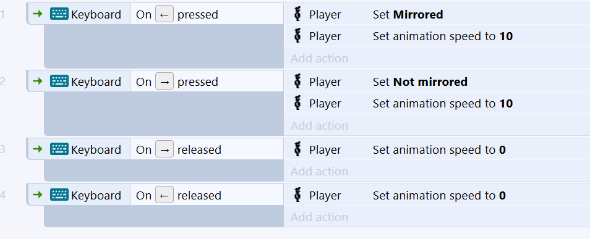Click the Keyboard icon in event 3

click(x=59, y=149)
